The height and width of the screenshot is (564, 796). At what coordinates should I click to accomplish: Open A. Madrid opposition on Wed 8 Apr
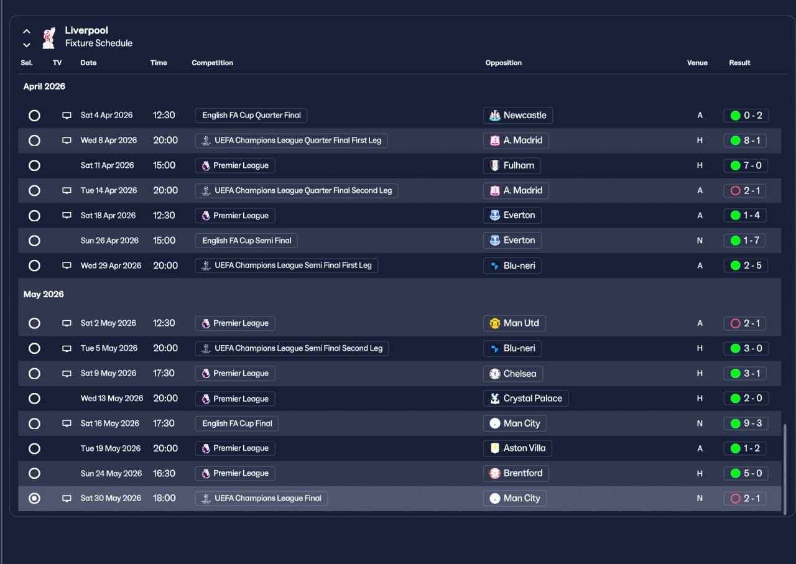coord(516,141)
